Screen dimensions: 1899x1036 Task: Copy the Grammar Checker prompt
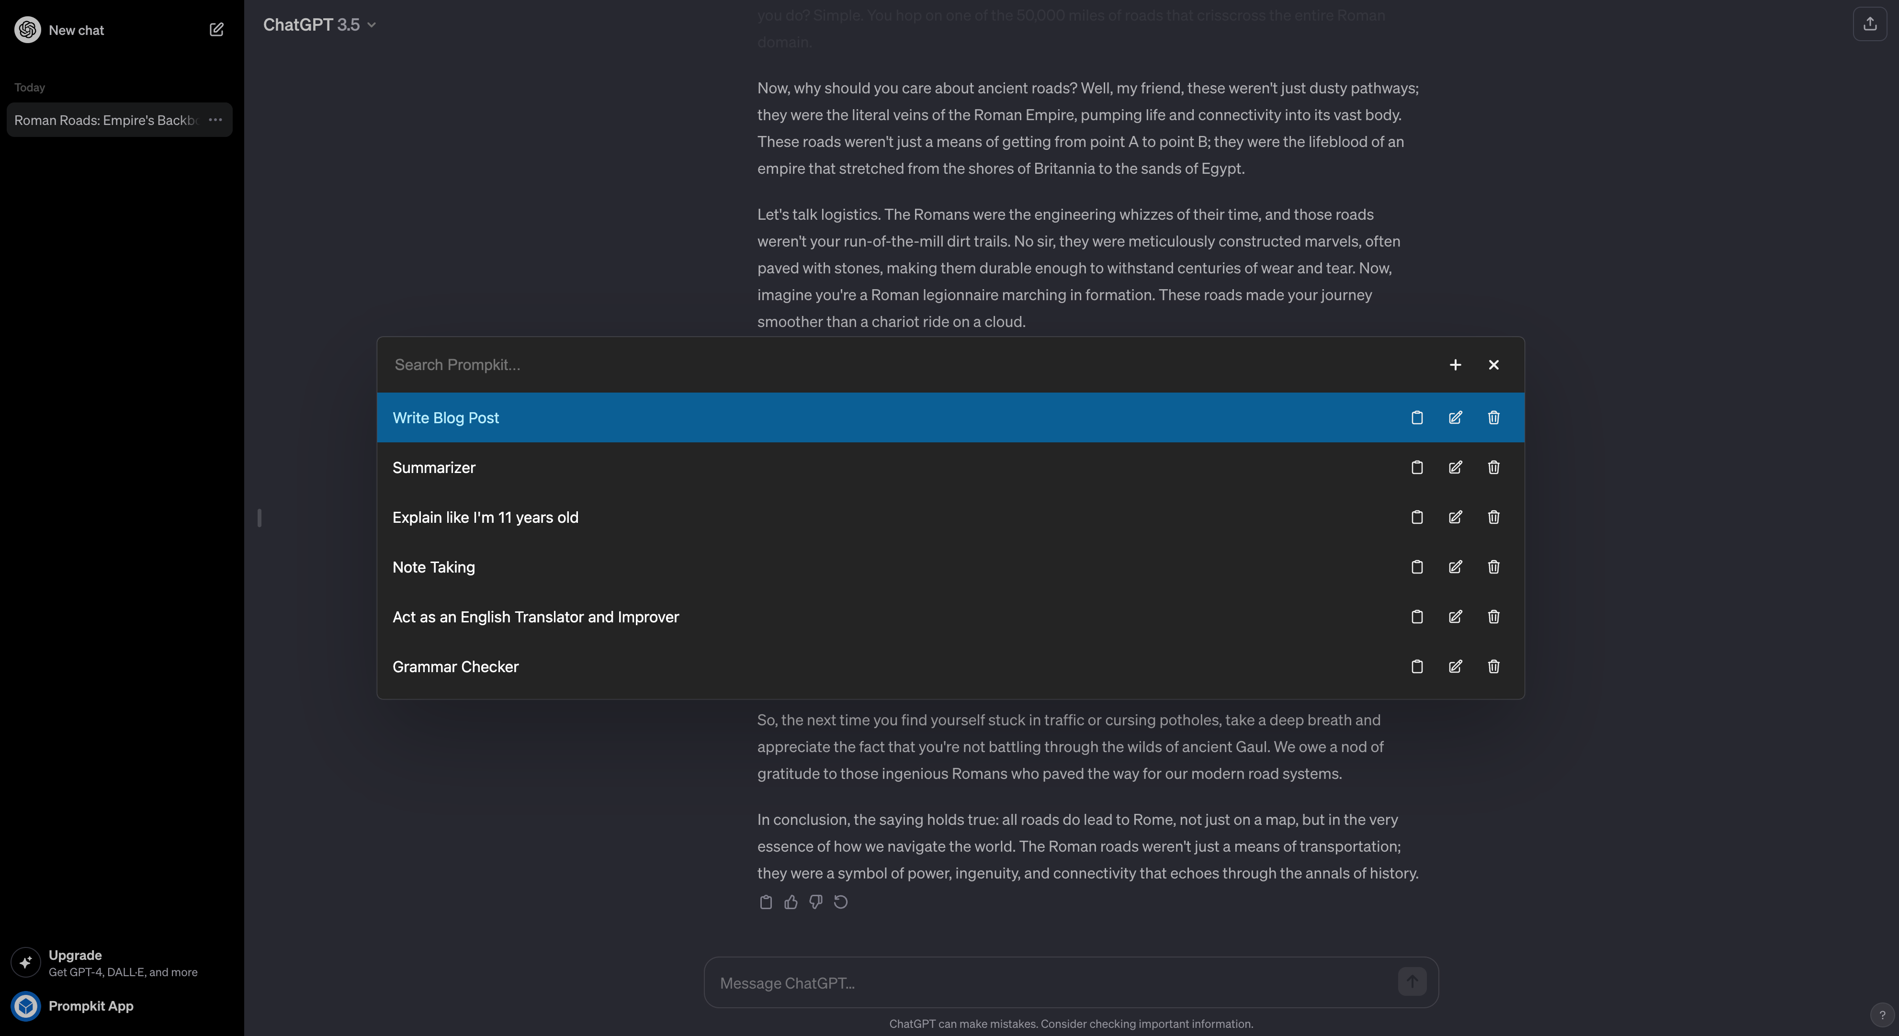(1416, 666)
